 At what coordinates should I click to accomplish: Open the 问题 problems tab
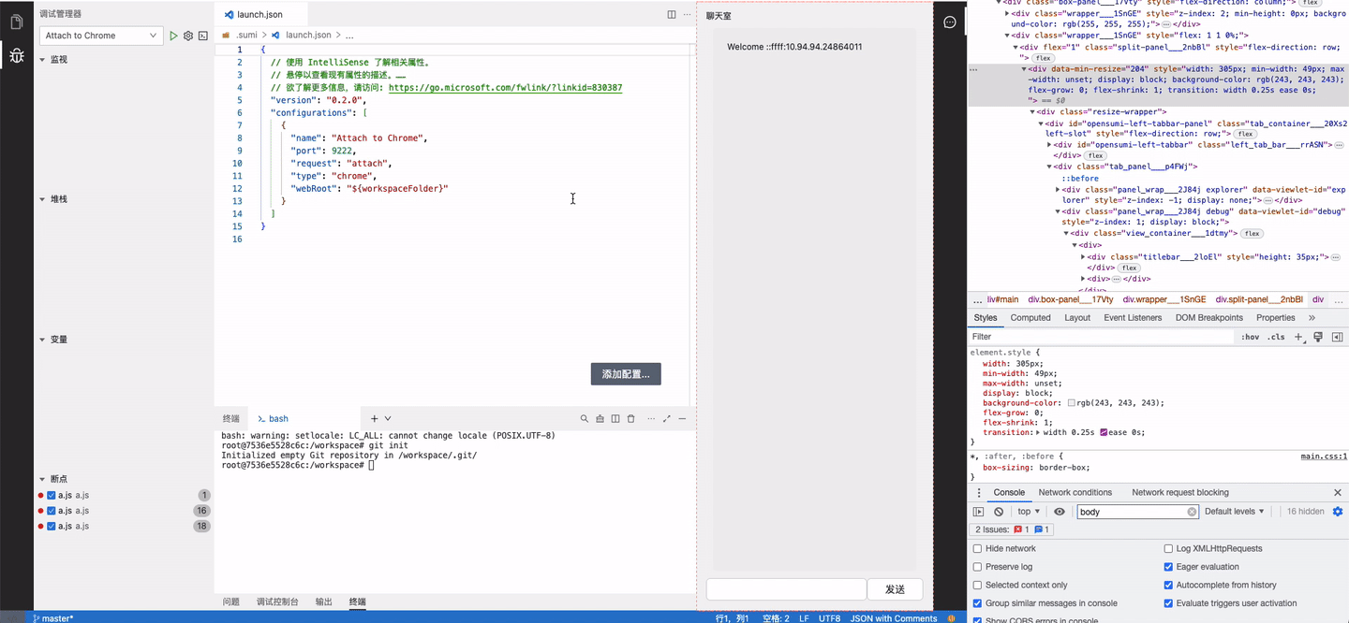click(230, 601)
